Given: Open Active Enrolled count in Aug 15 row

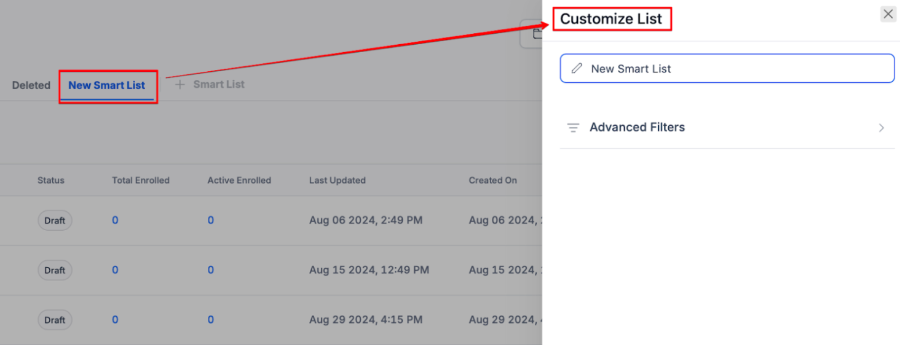Looking at the screenshot, I should 210,270.
